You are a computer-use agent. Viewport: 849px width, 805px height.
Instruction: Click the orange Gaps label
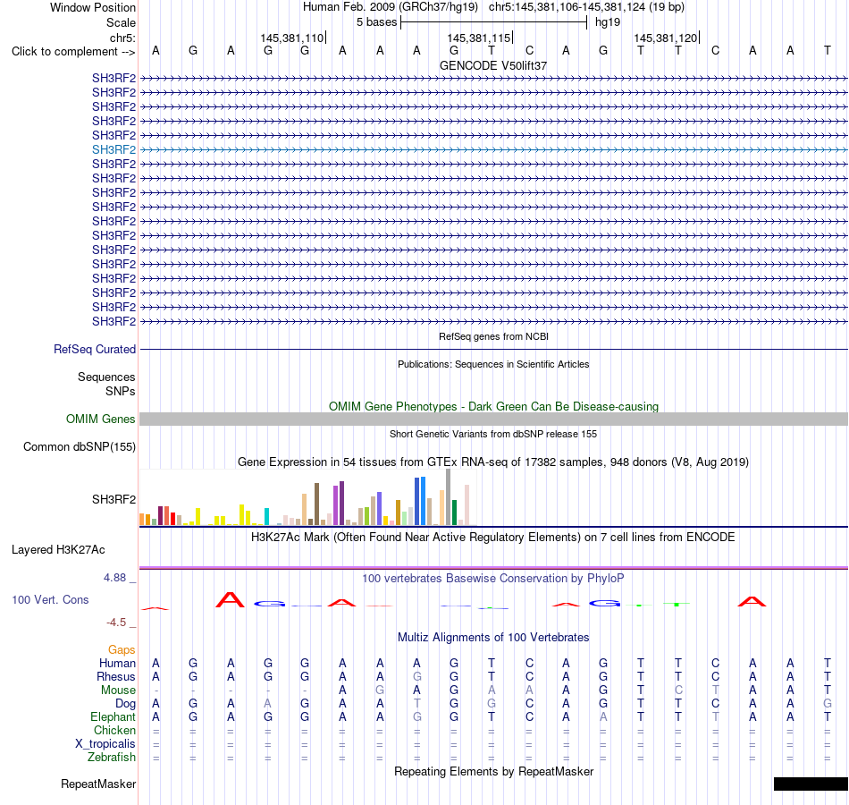pos(122,649)
